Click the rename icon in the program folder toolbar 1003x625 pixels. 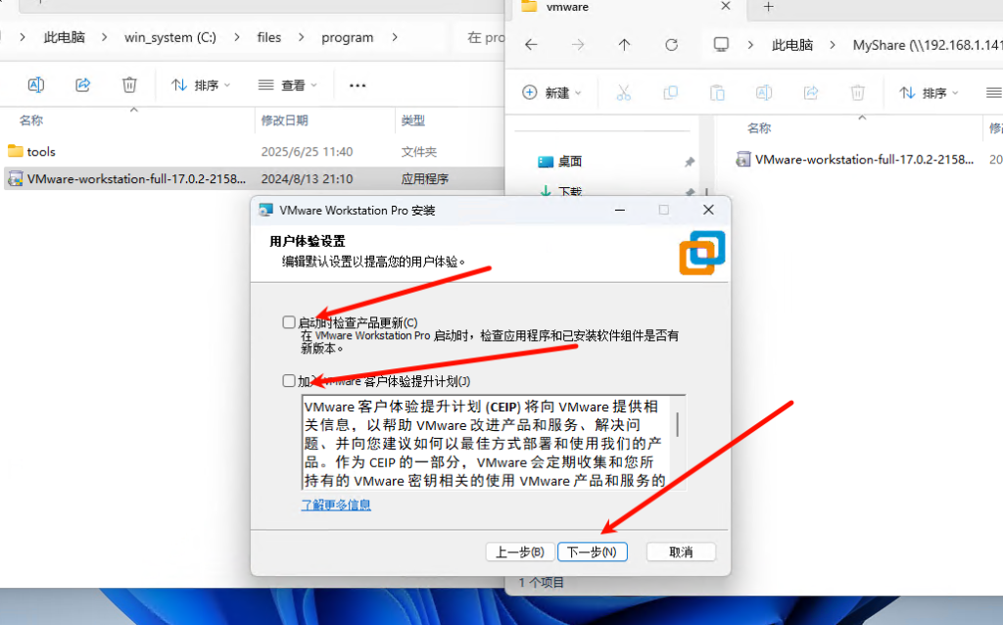point(36,84)
